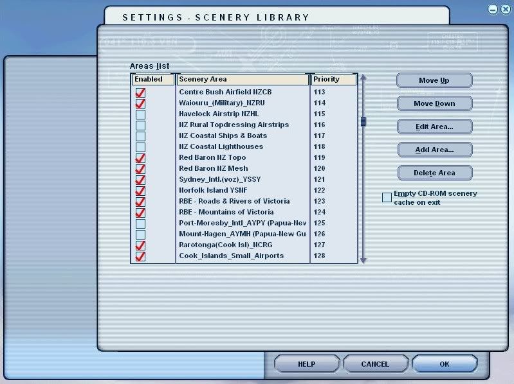
Task: Toggle the Empty CD-ROM scenery cache checkbox
Action: click(x=387, y=198)
